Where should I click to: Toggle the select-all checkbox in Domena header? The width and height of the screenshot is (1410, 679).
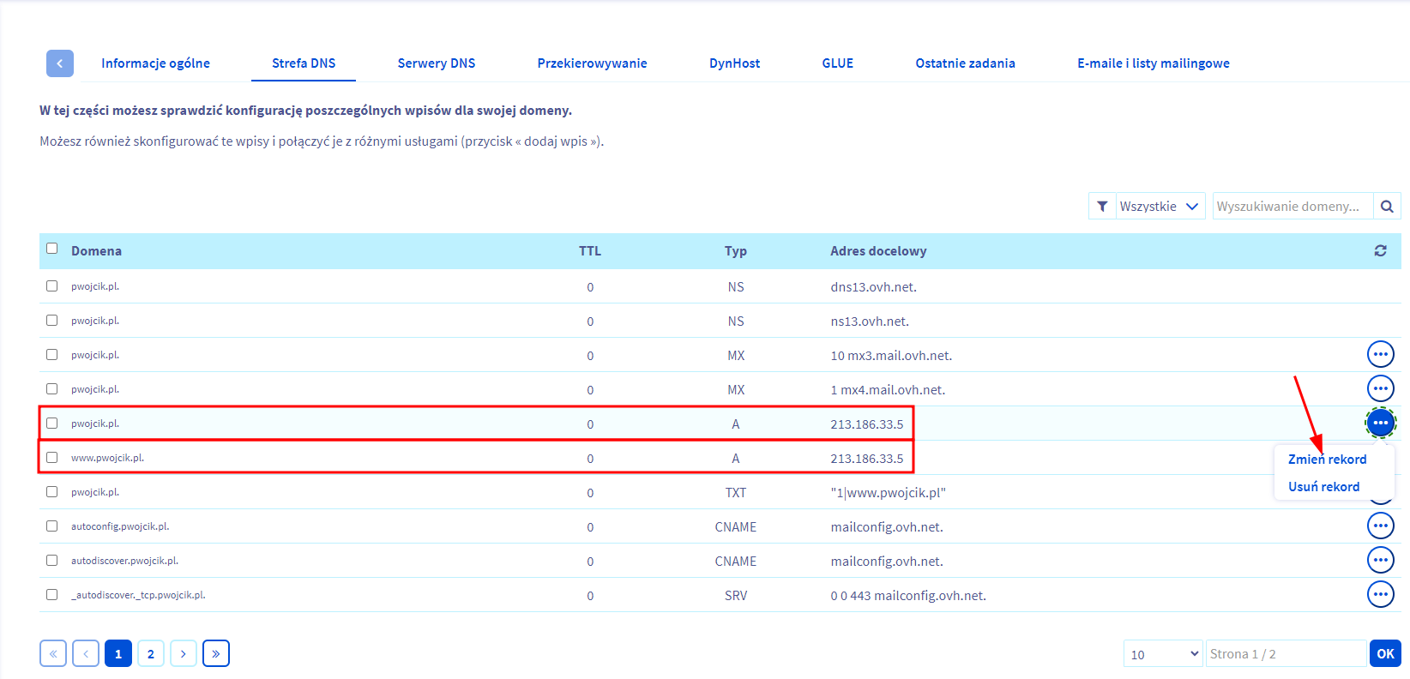pos(52,249)
